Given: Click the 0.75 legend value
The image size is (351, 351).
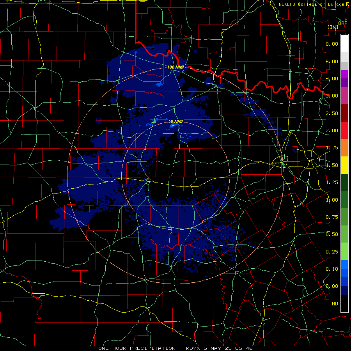Looking at the screenshot, I should [332, 217].
